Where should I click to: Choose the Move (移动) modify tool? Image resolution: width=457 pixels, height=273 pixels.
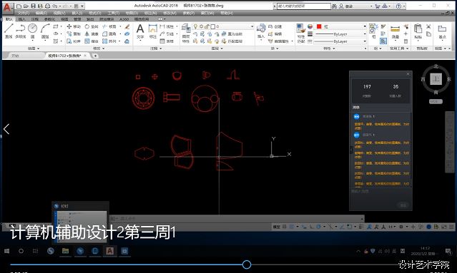[x=74, y=26]
